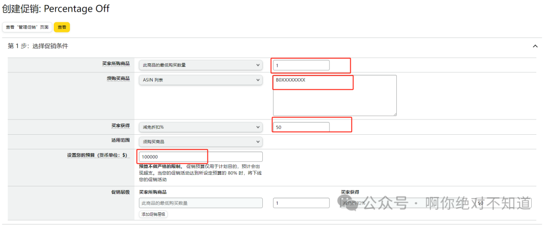Click the discount percent field showing 50
This screenshot has width=548, height=225.
[301, 127]
